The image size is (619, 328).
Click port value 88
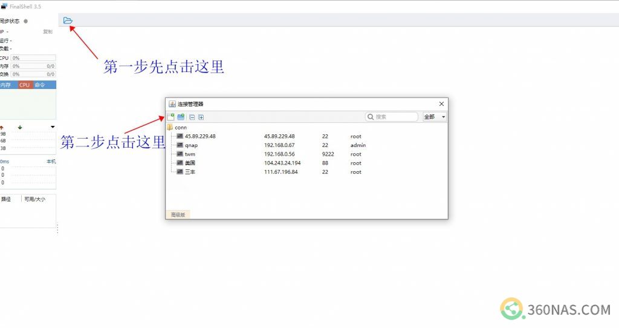coord(325,163)
